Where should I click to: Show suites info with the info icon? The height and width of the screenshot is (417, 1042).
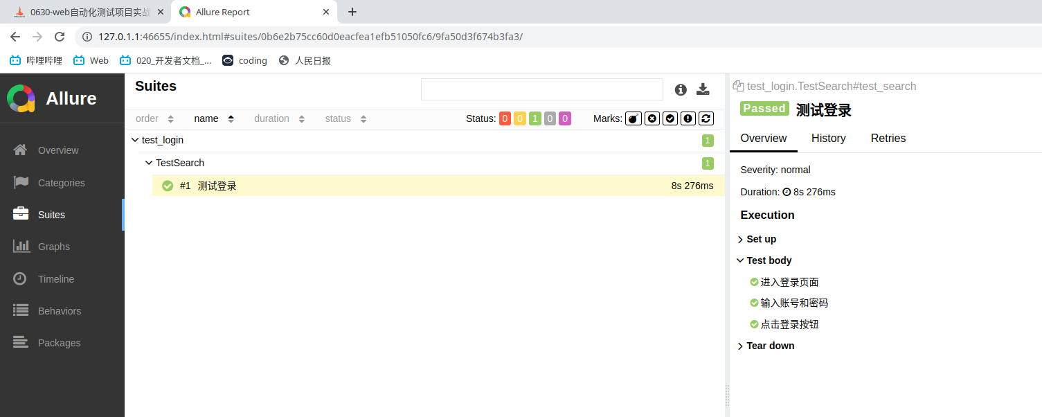click(x=681, y=89)
